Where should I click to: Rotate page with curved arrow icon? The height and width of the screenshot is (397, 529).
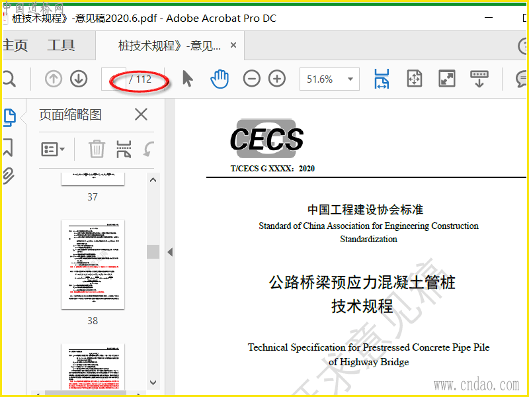click(x=148, y=149)
